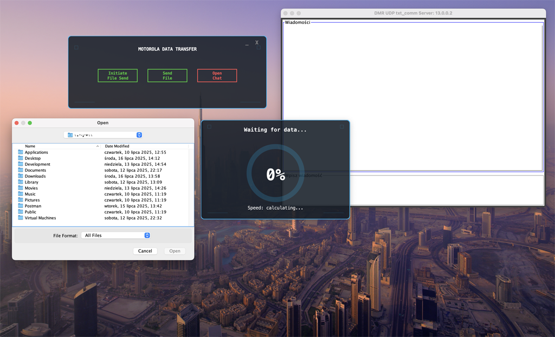Click the Open dialog title bar
Image resolution: width=555 pixels, height=337 pixels.
pyautogui.click(x=103, y=123)
